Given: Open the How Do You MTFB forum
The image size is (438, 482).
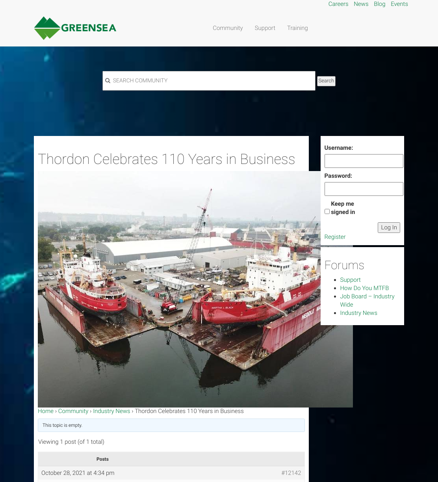Looking at the screenshot, I should [x=364, y=288].
